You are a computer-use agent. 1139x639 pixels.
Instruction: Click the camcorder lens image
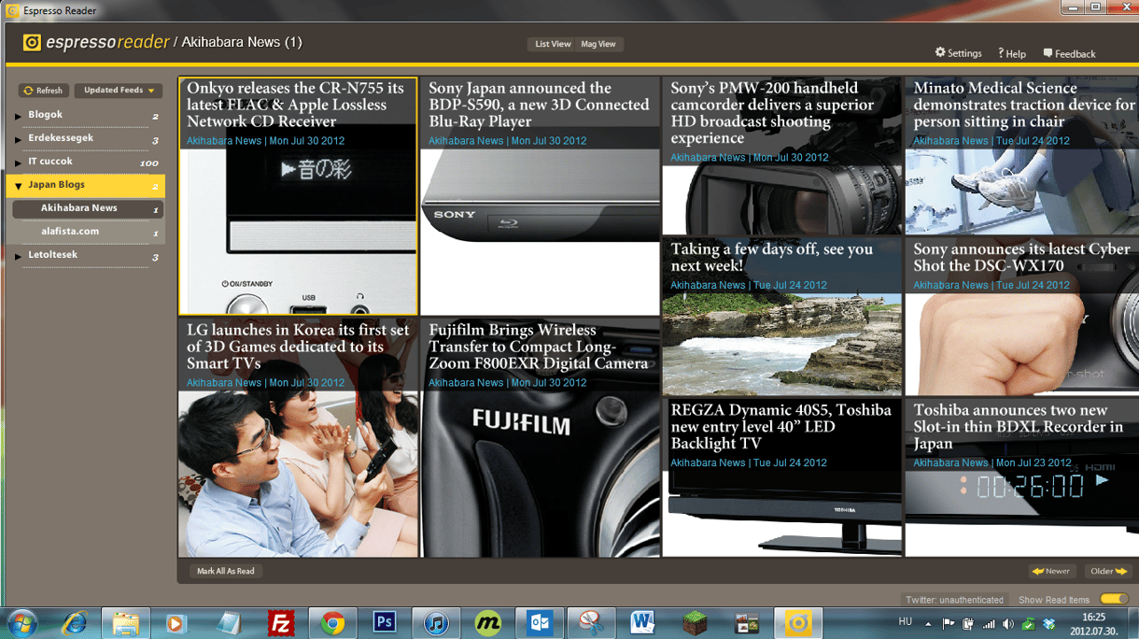click(781, 200)
